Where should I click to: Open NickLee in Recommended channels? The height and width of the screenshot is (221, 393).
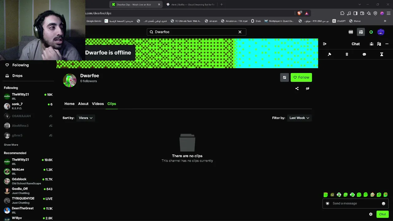28,171
